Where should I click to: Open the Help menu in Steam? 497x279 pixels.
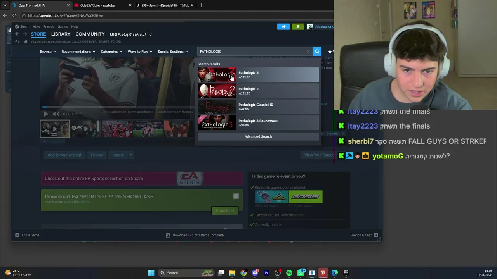pyautogui.click(x=75, y=26)
